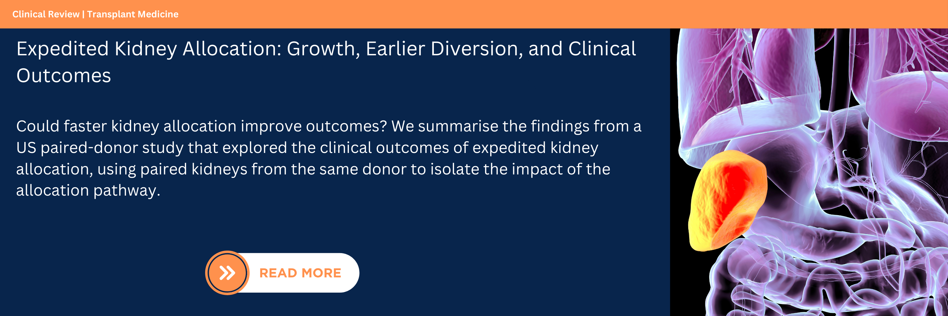
Task: Click the word Clinical in the headline
Action: [x=602, y=49]
